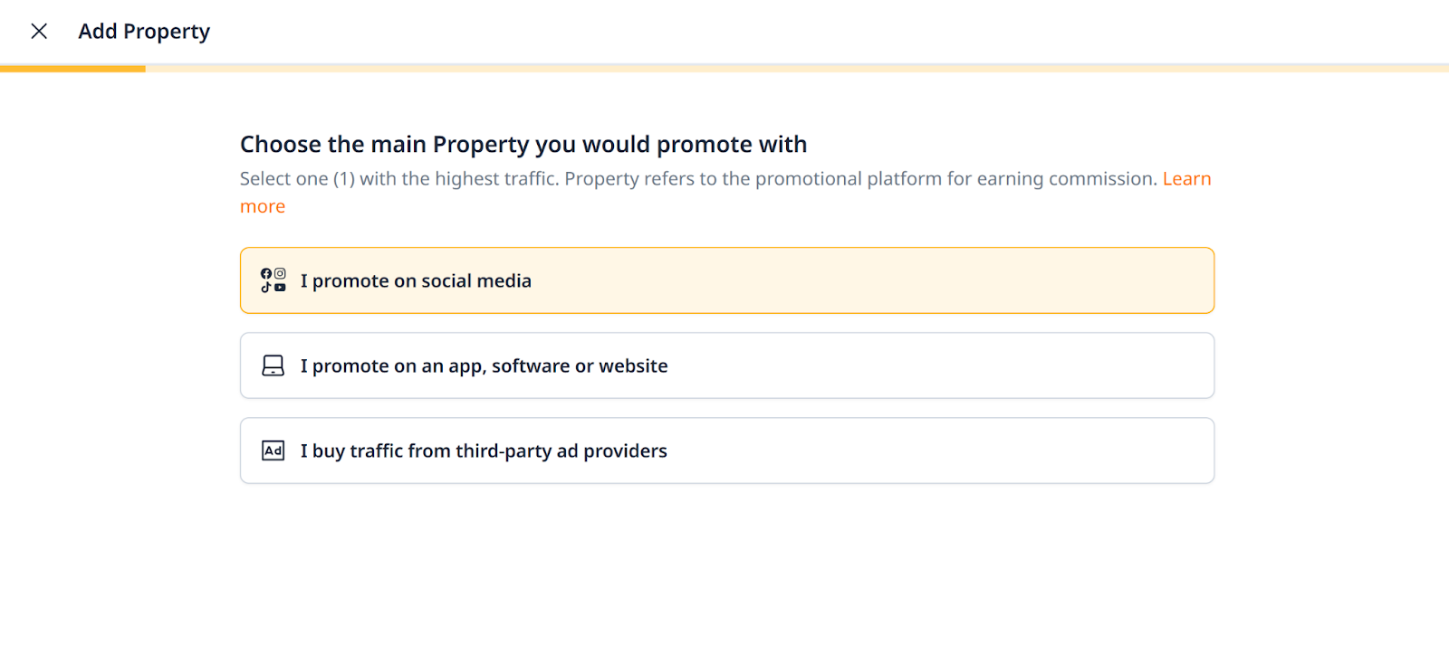Click the 'Choose the main Property' heading
This screenshot has width=1449, height=654.
pyautogui.click(x=523, y=145)
